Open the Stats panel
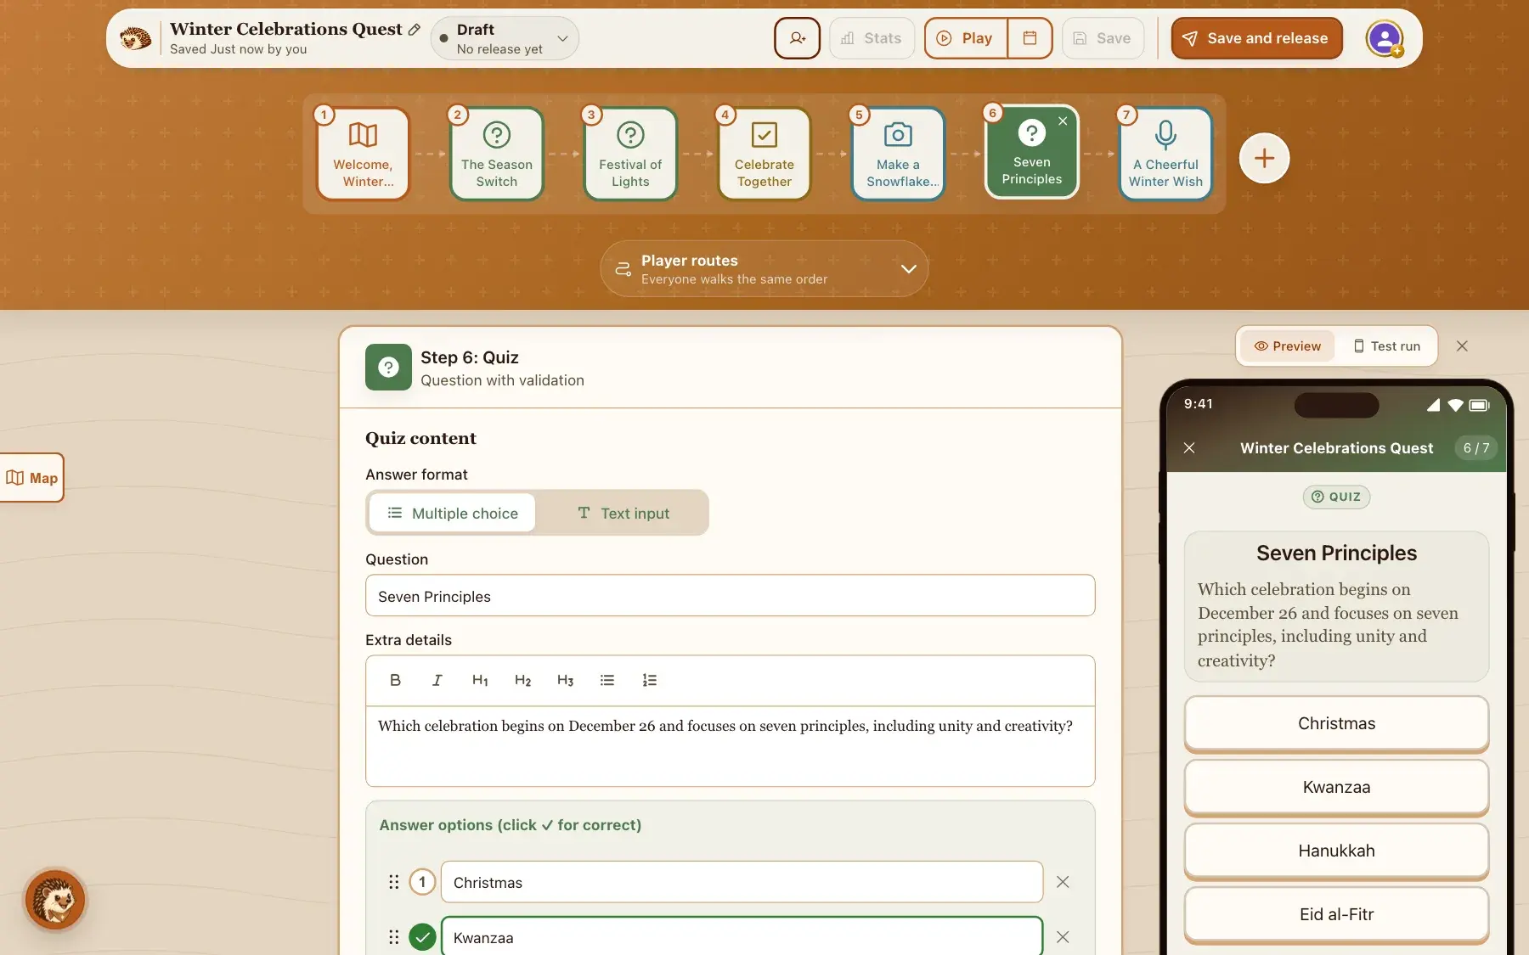 coord(872,38)
